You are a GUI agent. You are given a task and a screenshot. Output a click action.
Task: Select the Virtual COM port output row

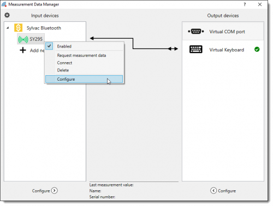click(223, 32)
